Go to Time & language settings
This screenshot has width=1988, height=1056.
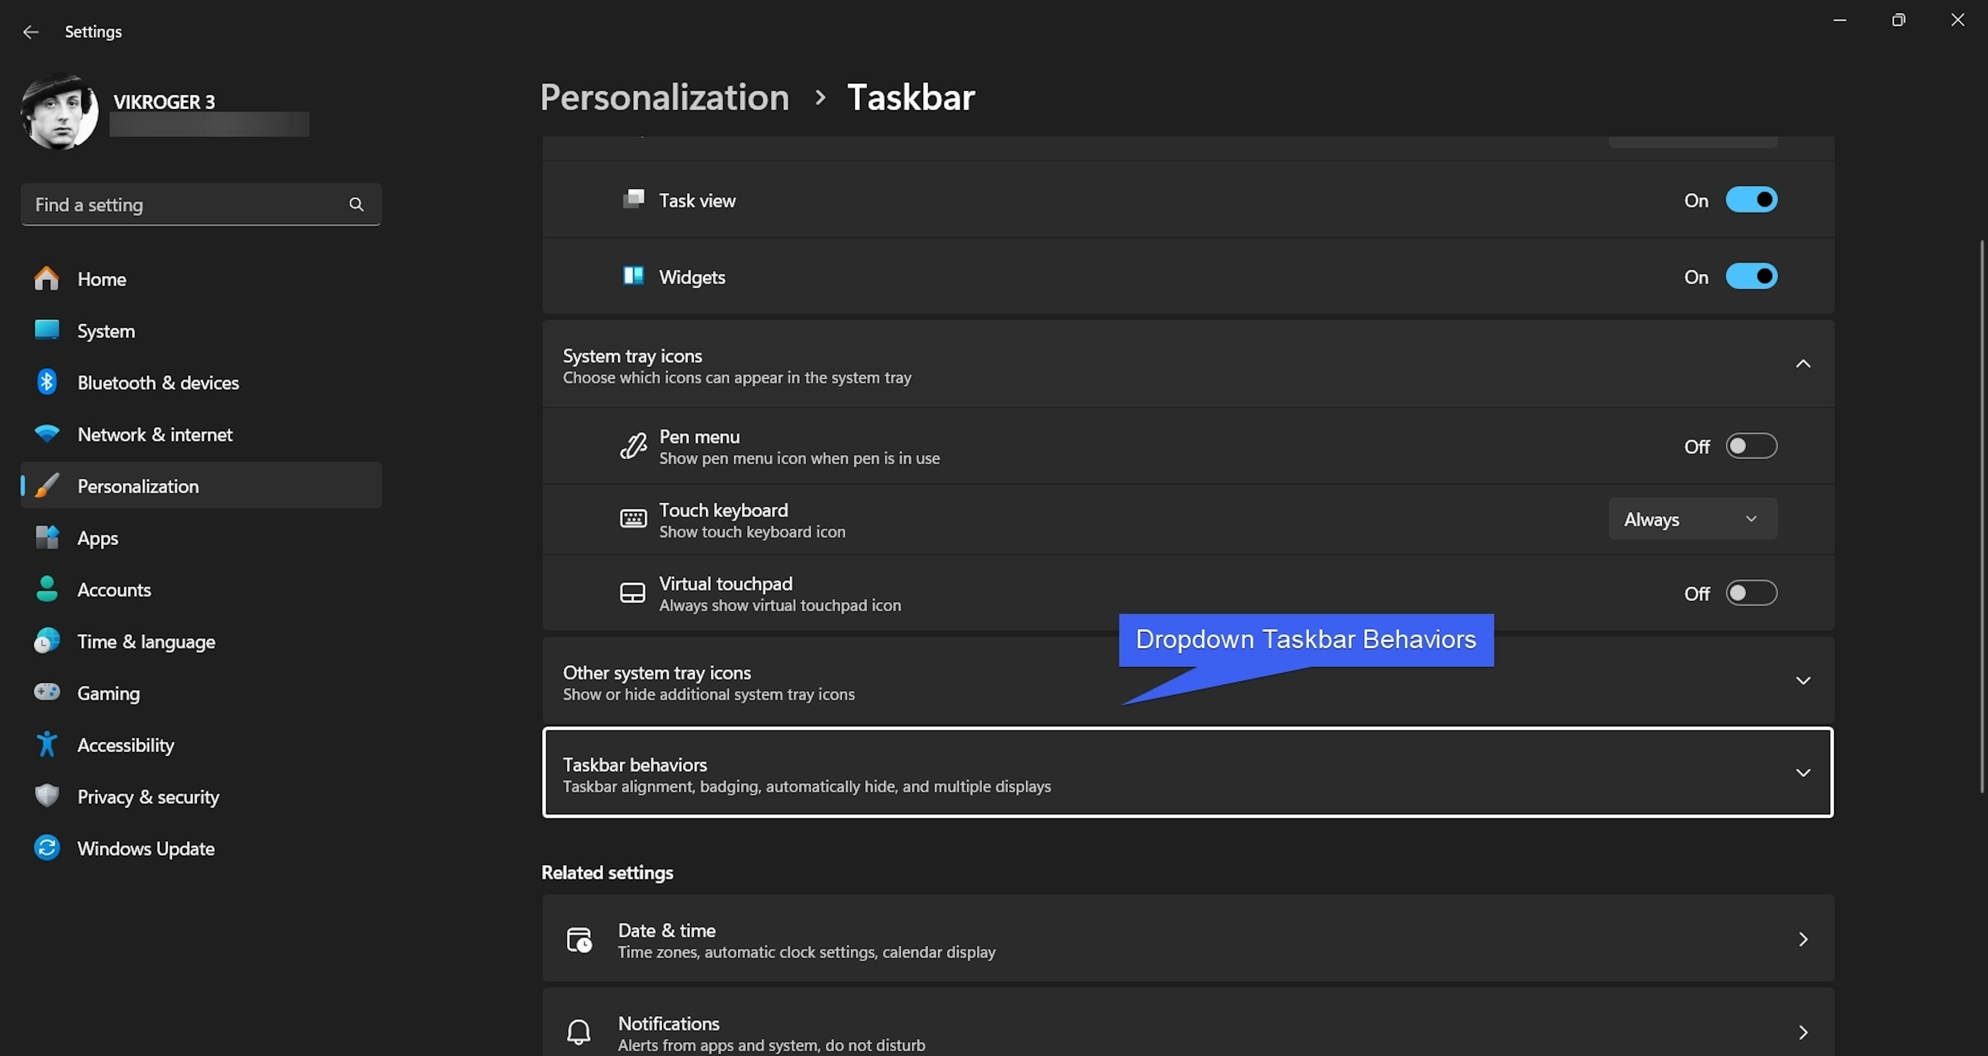click(146, 641)
